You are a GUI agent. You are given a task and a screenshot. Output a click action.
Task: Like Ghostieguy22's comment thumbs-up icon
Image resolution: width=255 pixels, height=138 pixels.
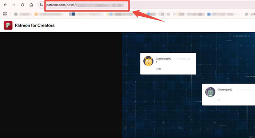[219, 100]
